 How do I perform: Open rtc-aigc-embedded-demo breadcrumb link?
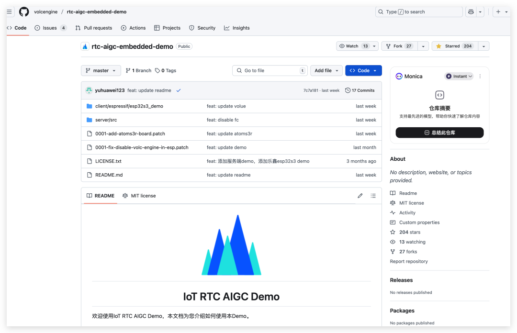(x=97, y=12)
